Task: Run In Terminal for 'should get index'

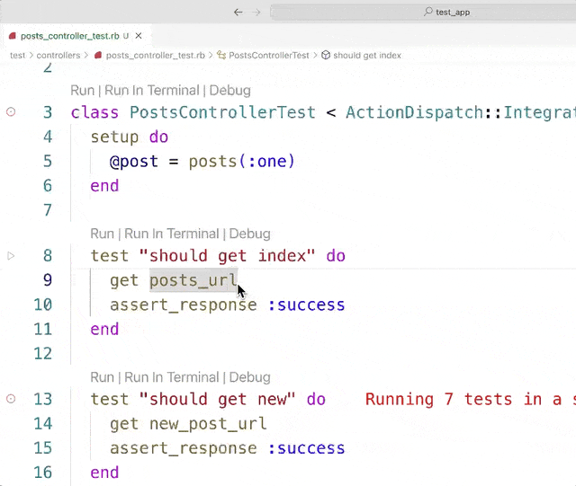Action: pos(172,234)
